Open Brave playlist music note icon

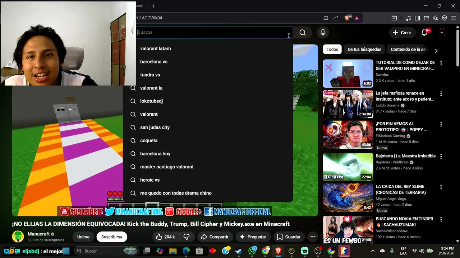pos(409,18)
